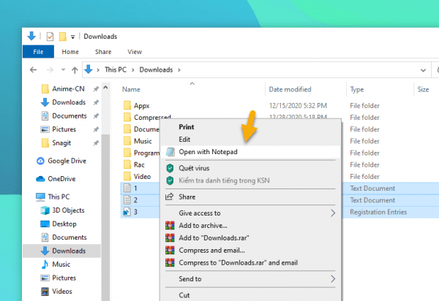Switch to the Share ribbon tab
This screenshot has width=439, height=301.
[103, 52]
